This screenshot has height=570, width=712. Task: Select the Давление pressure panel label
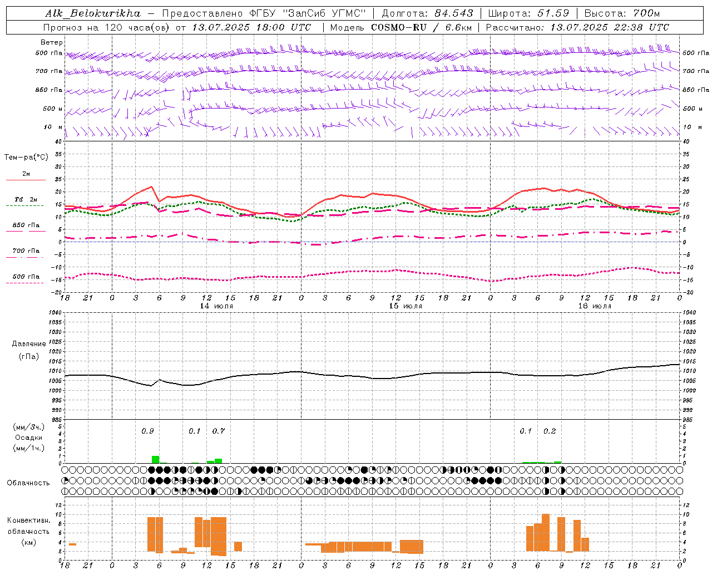(29, 344)
